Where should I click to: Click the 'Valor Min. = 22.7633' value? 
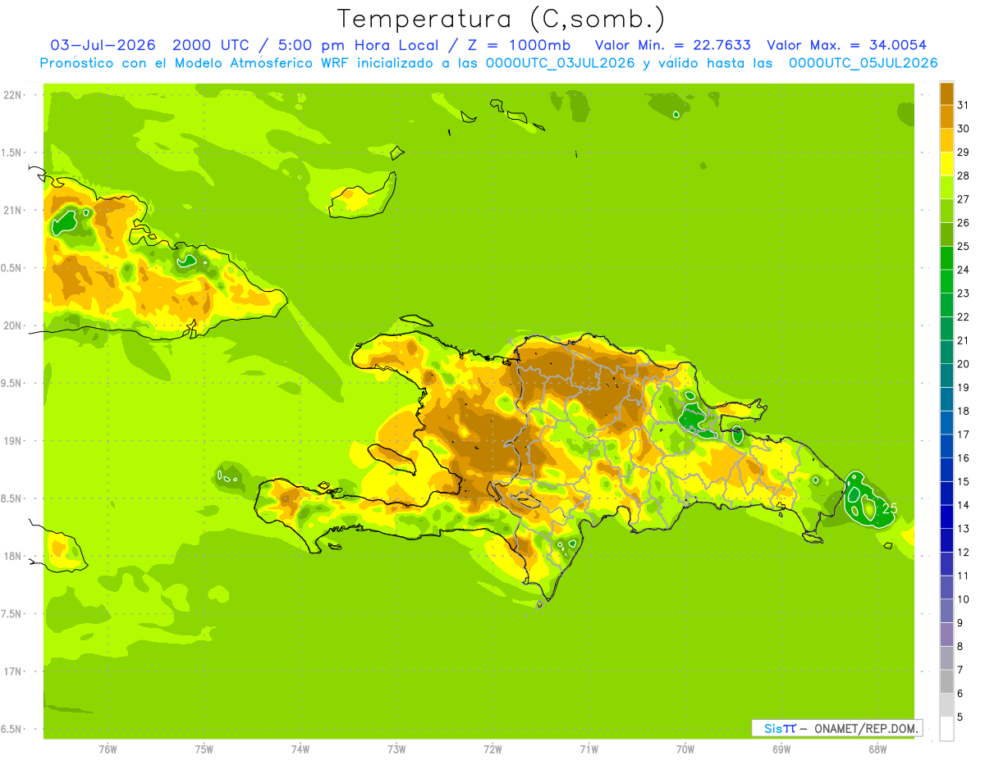672,45
